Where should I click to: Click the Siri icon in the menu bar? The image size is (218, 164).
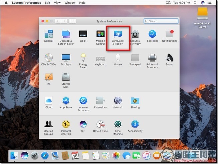coord(203,3)
